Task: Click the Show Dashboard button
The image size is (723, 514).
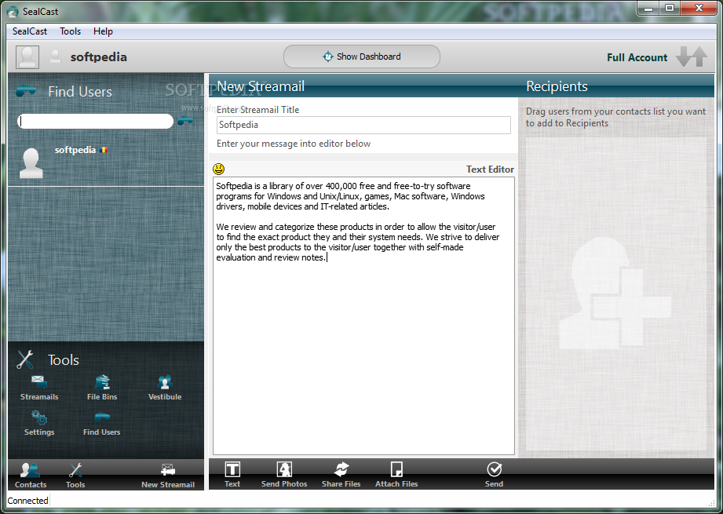Action: tap(361, 57)
